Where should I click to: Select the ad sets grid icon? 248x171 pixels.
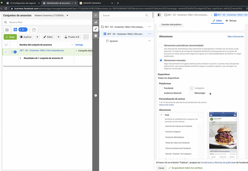click(15, 29)
